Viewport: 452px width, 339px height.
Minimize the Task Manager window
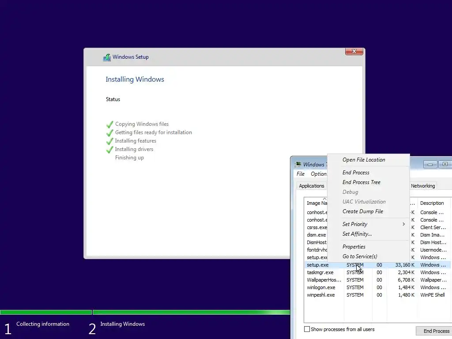pos(430,164)
